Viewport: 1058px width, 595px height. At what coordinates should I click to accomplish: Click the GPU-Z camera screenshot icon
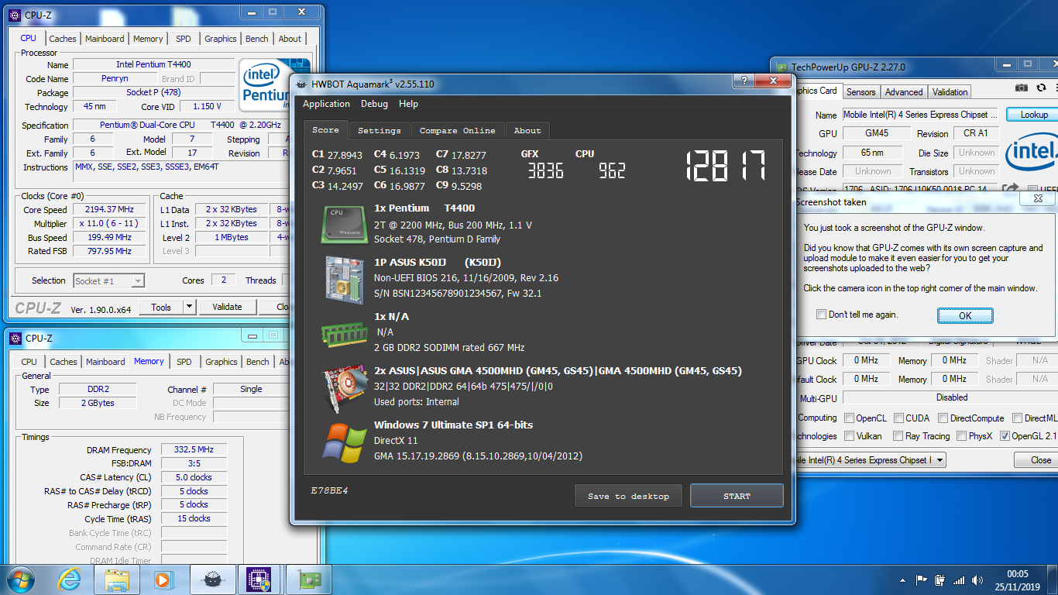[1022, 89]
